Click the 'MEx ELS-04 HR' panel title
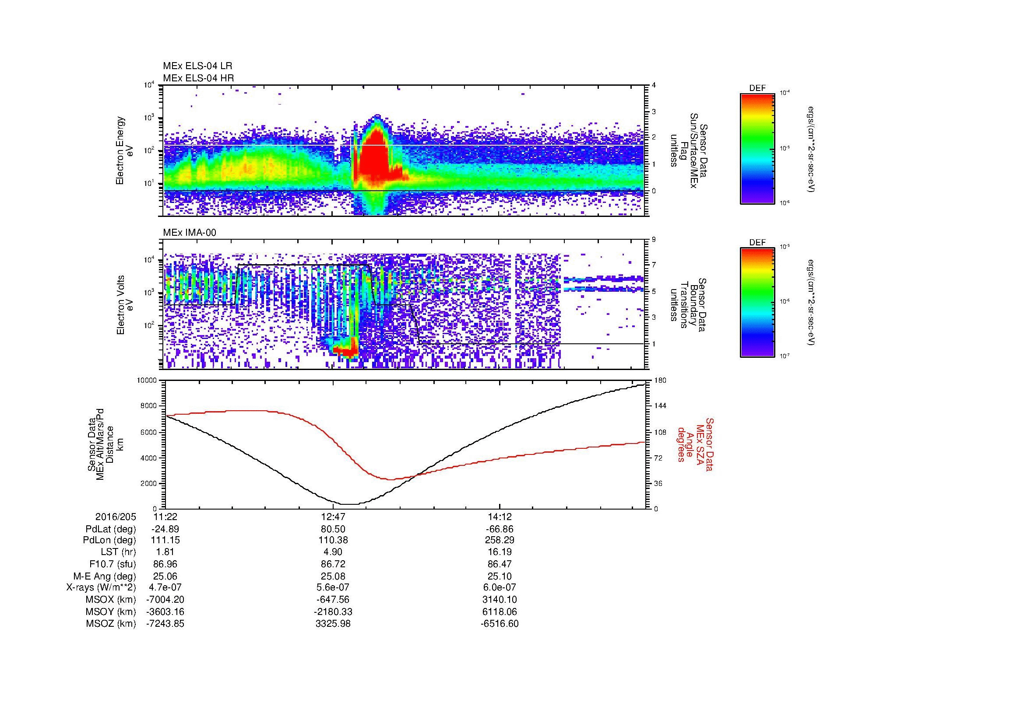Screen dimensions: 1024x723 pyautogui.click(x=198, y=78)
